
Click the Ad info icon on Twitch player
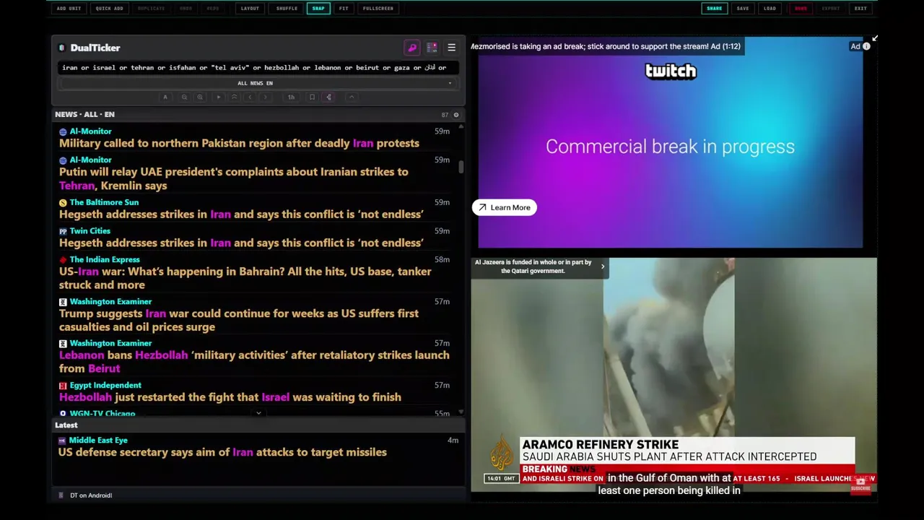click(866, 46)
